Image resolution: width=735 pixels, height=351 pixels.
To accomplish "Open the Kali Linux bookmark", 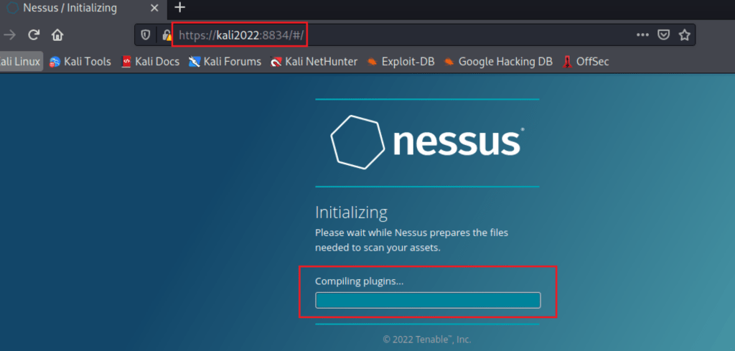I will pyautogui.click(x=20, y=62).
